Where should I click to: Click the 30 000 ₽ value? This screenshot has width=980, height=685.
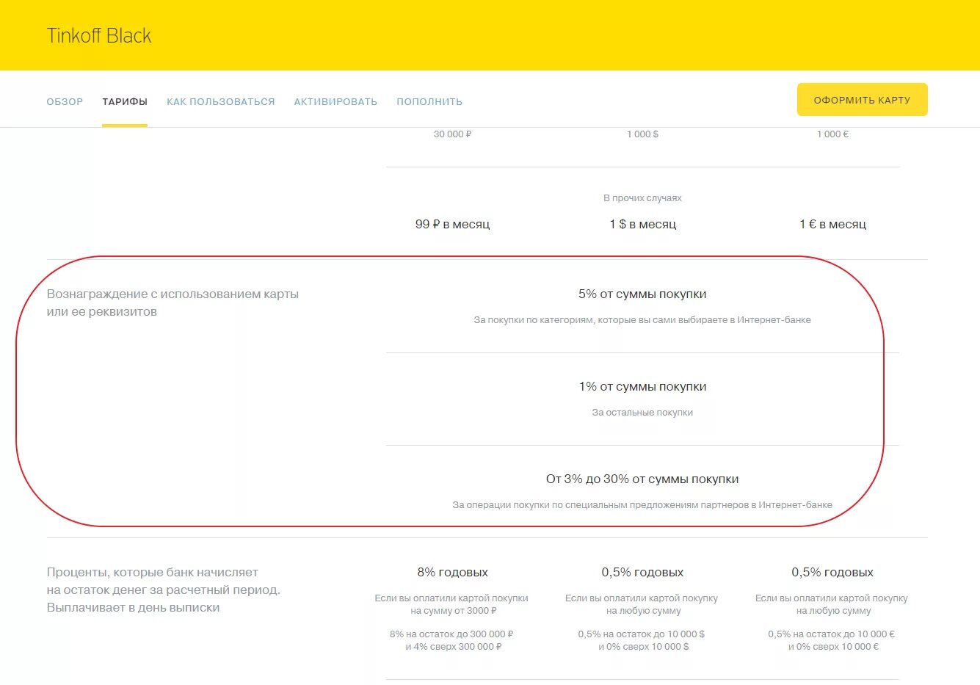pyautogui.click(x=452, y=134)
